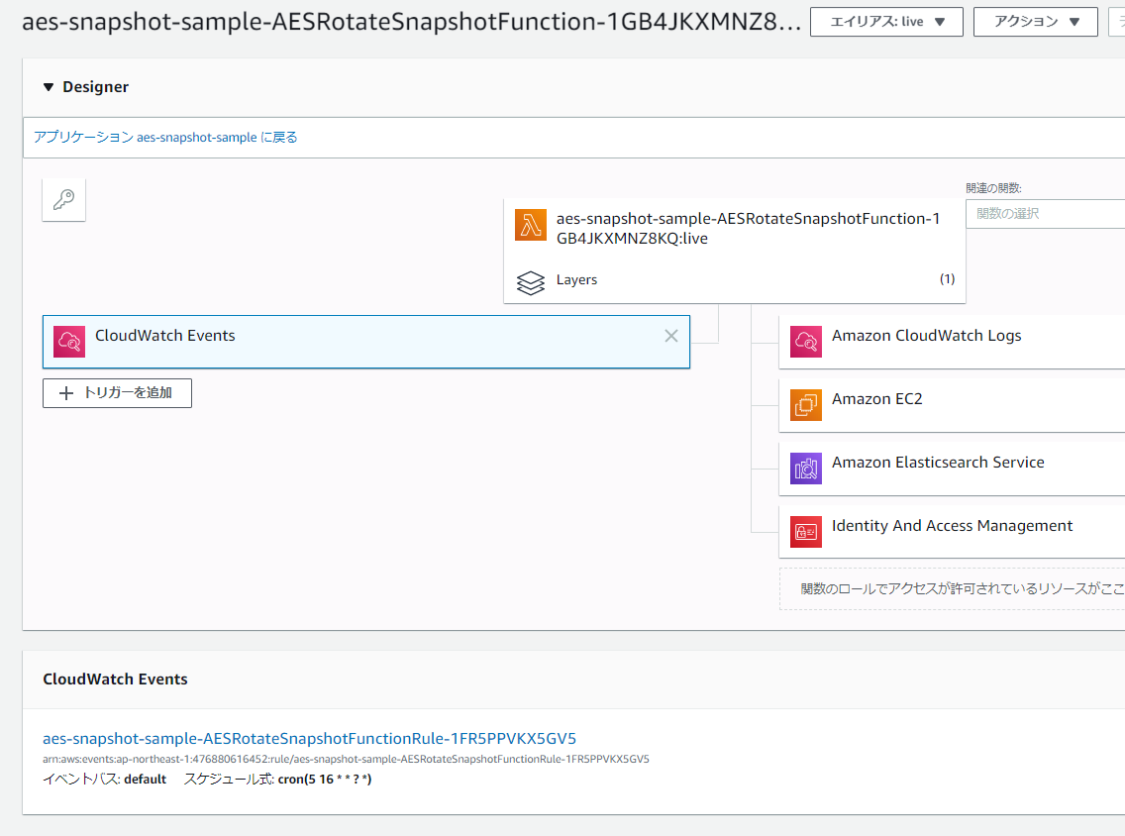Open the AESRotateSnapshotFunctionRule-1FR5PPVKX5GV5 rule link
The height and width of the screenshot is (836, 1125).
tap(309, 738)
